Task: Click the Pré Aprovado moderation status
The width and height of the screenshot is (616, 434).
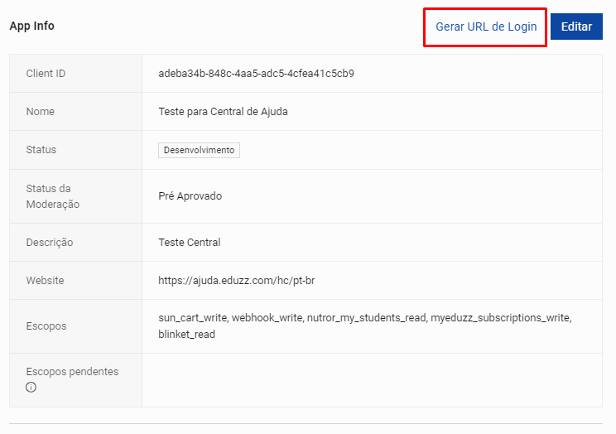Action: pyautogui.click(x=190, y=196)
